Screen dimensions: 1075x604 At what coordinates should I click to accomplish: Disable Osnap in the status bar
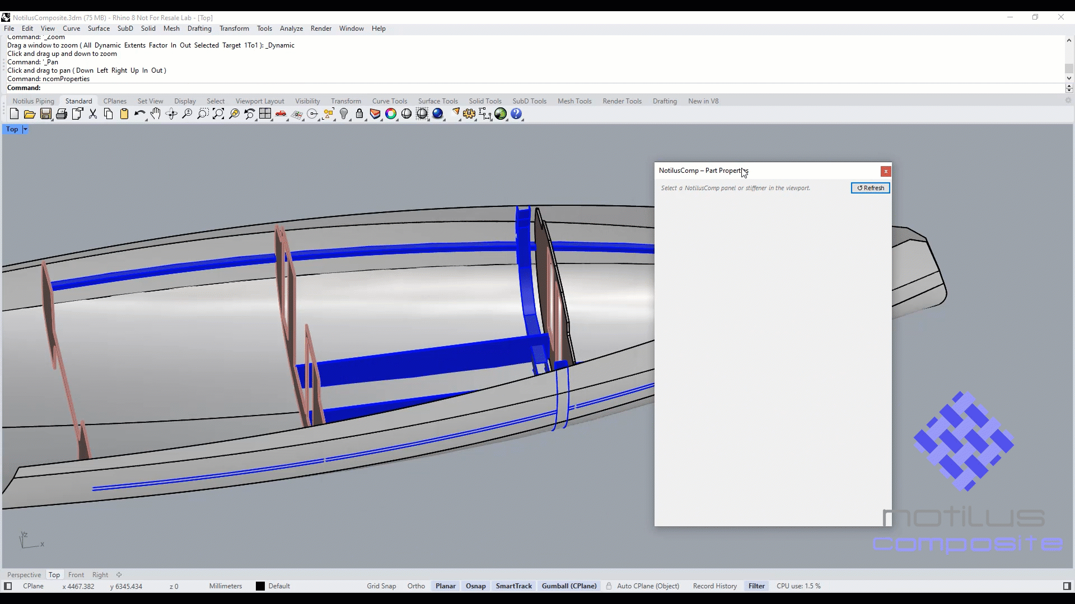475,586
